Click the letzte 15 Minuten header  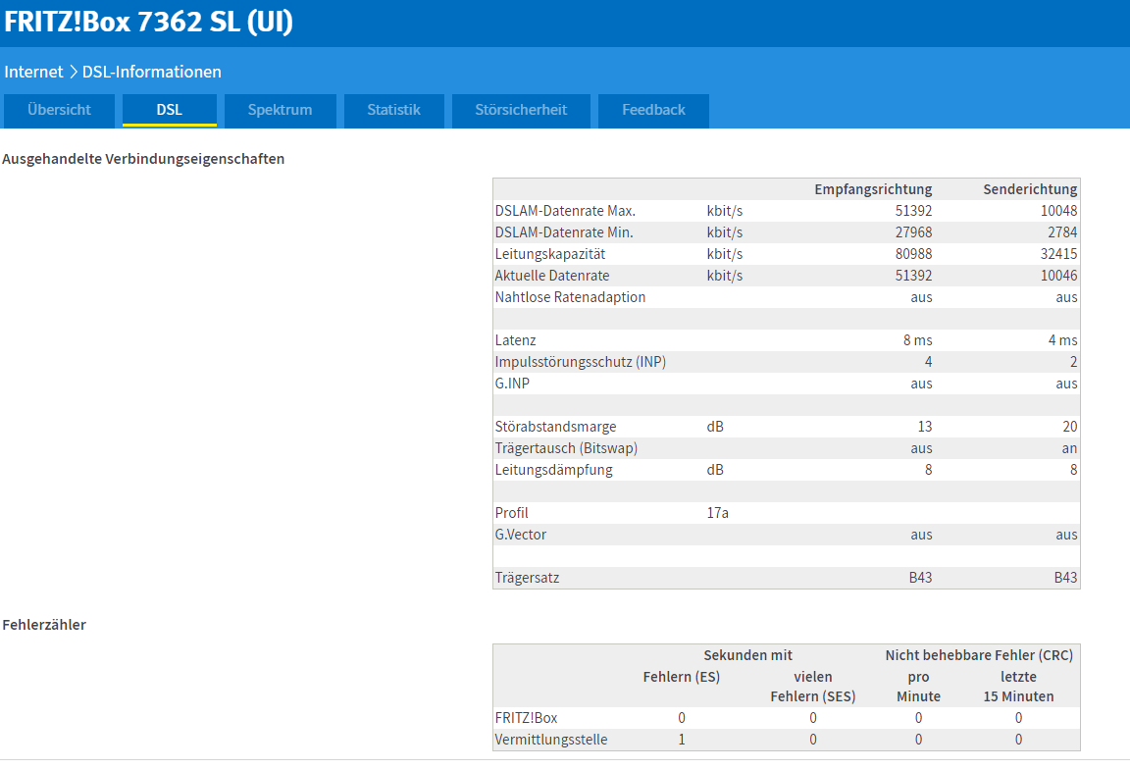tap(1018, 687)
